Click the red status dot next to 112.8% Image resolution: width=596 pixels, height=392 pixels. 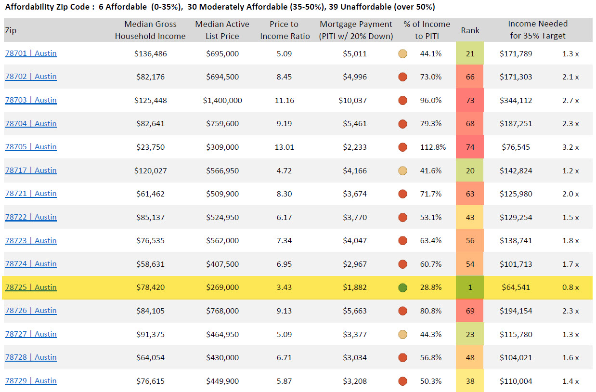(403, 147)
